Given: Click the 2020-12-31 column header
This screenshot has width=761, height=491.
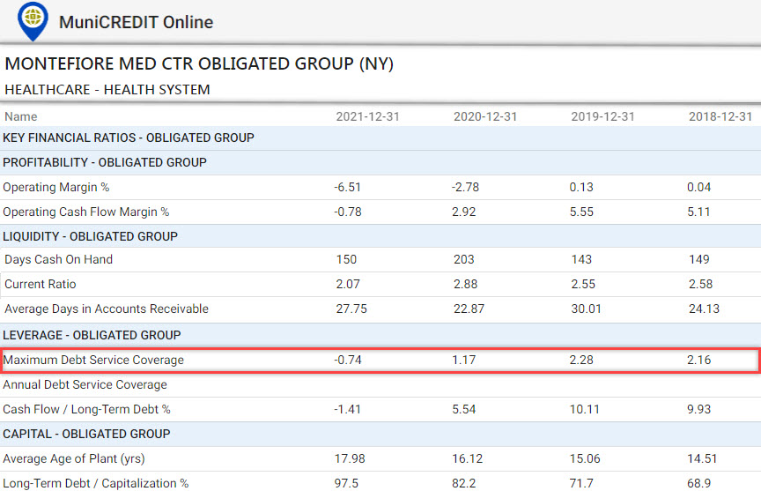Looking at the screenshot, I should [x=485, y=116].
